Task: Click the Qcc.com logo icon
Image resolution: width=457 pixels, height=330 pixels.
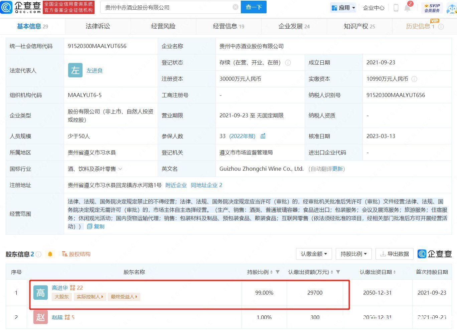Action: pos(7,7)
